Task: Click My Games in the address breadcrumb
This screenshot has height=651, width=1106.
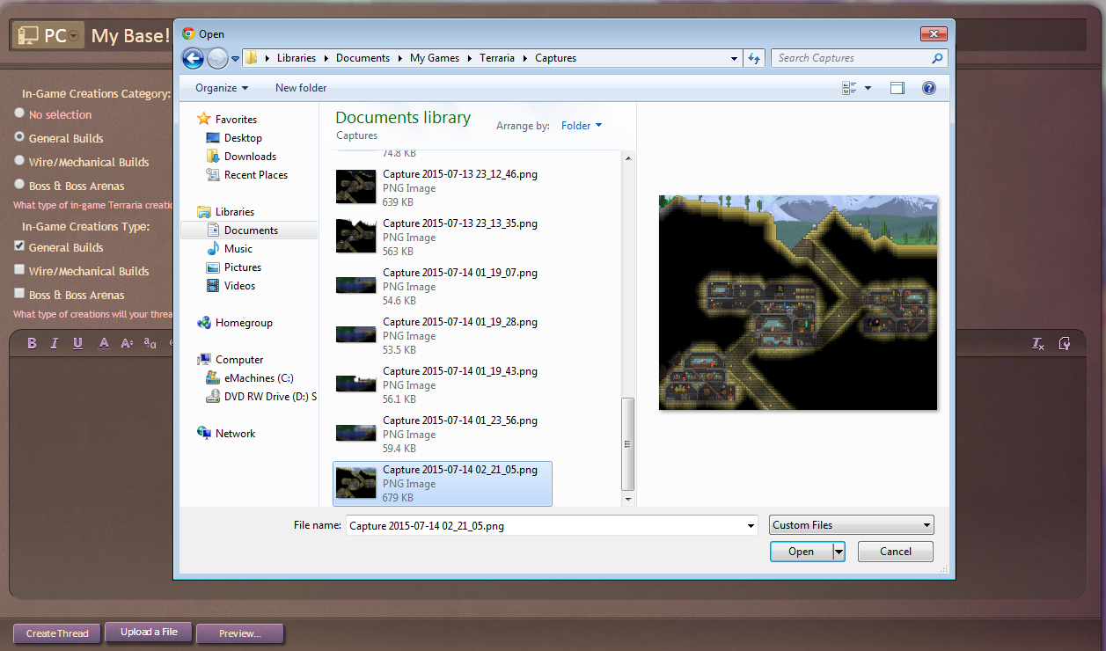Action: [x=435, y=58]
